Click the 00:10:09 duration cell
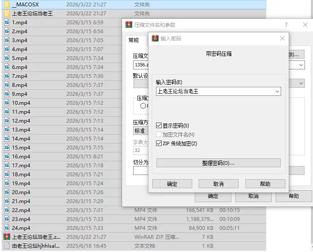Image resolution: width=313 pixels, height=252 pixels. click(x=230, y=219)
